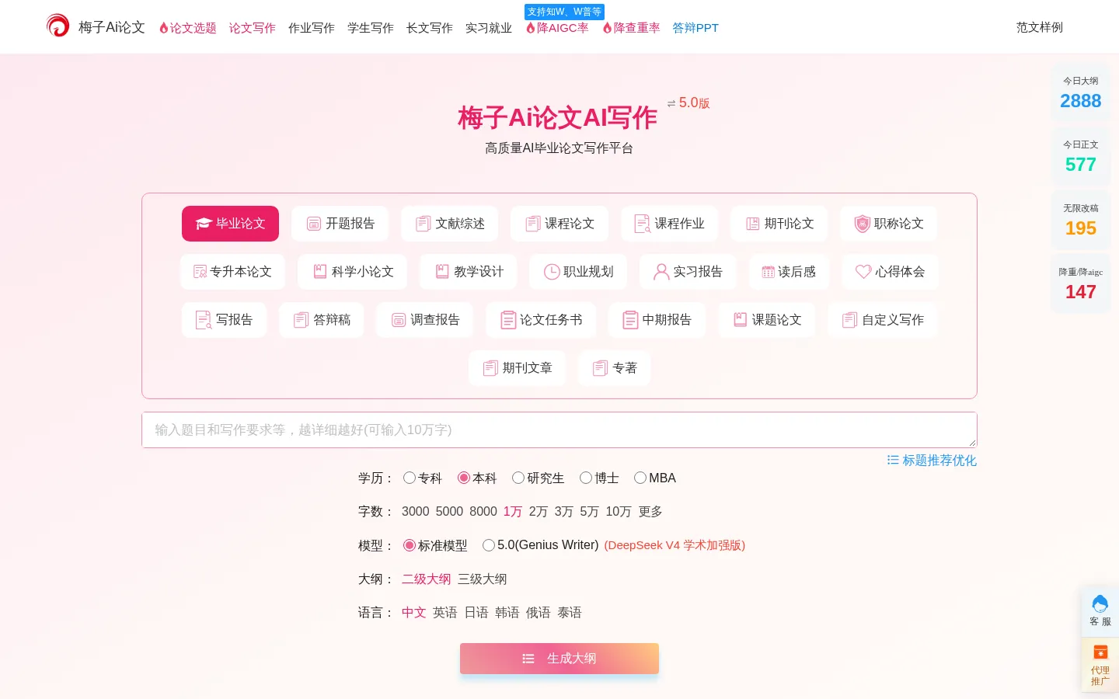This screenshot has width=1119, height=699.
Task: Select the 课程论文 category
Action: click(x=559, y=224)
